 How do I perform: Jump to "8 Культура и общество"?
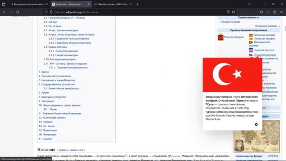click(x=52, y=97)
